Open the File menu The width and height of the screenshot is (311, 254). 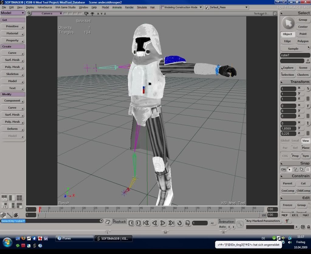tap(4, 7)
